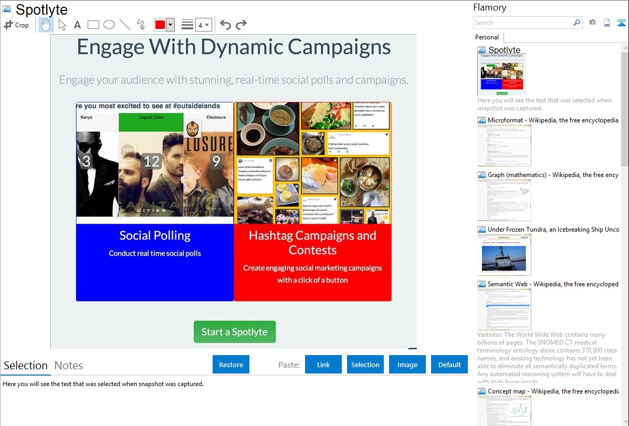This screenshot has height=426, width=629.
Task: Click the paste Link button
Action: point(323,365)
